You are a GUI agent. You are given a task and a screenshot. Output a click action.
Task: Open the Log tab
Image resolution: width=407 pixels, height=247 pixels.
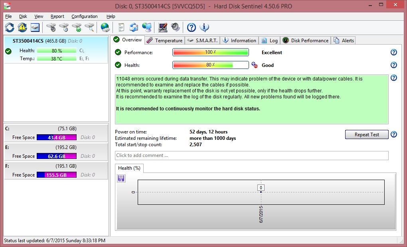(269, 40)
